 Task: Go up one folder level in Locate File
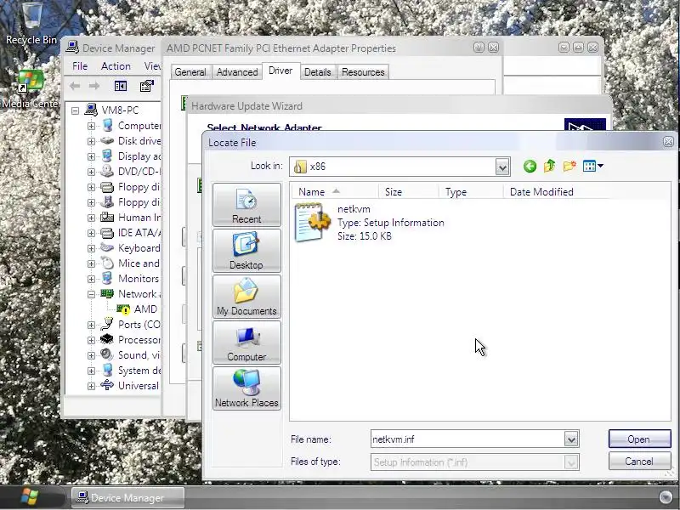coord(549,166)
